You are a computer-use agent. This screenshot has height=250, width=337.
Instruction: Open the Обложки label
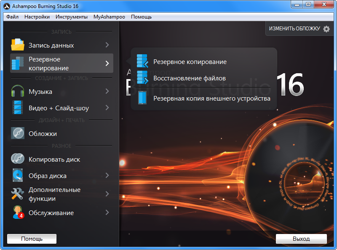pos(43,134)
